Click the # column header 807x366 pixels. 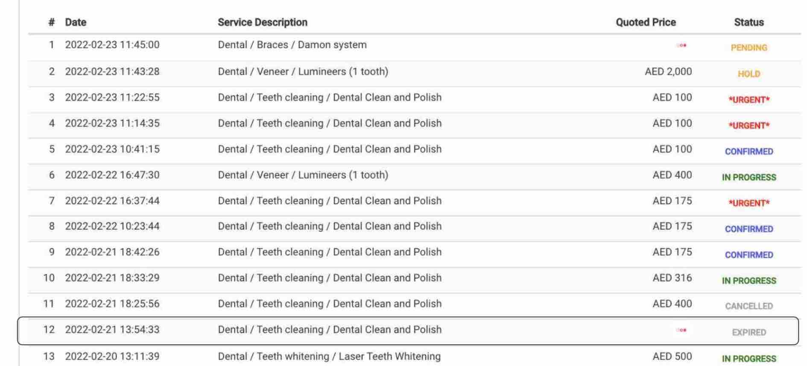coord(52,22)
